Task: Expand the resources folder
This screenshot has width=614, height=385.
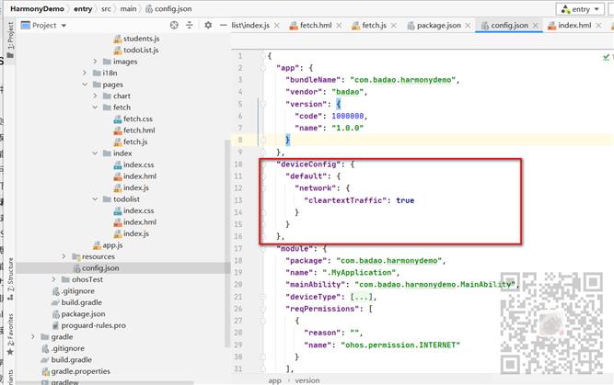Action: click(x=64, y=256)
